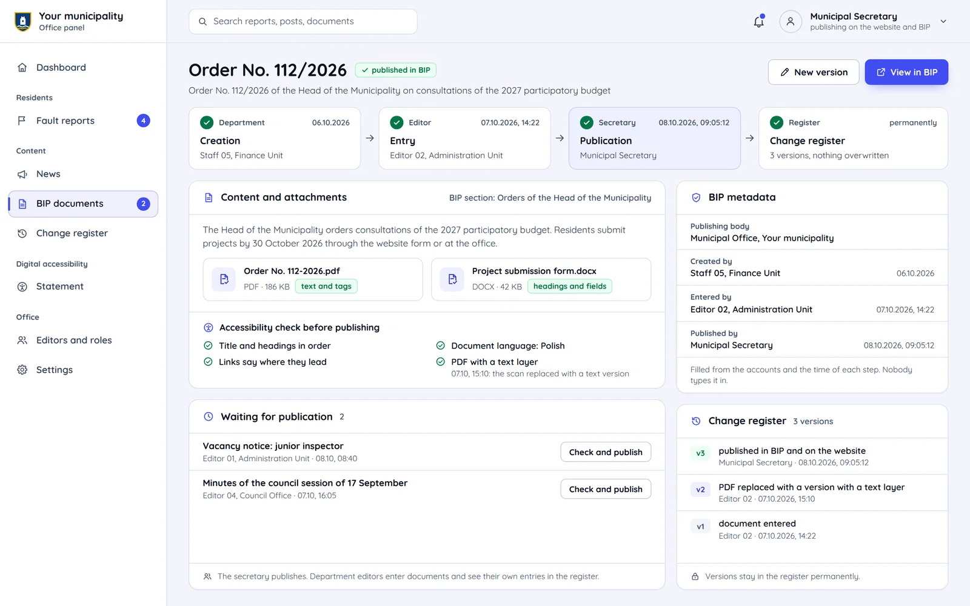This screenshot has width=970, height=606.
Task: Click the document icon beside Content and attachments
Action: coord(209,198)
